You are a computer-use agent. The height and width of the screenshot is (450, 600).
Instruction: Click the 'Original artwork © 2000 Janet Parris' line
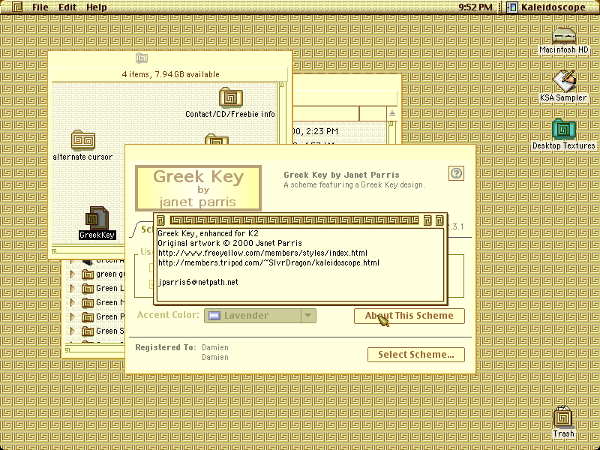click(229, 243)
